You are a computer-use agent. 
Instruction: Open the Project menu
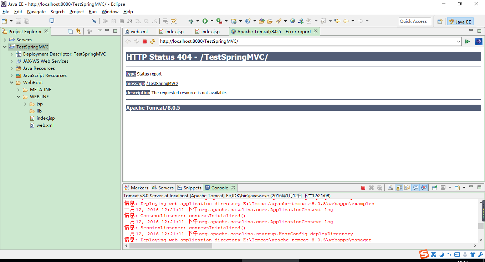click(77, 11)
